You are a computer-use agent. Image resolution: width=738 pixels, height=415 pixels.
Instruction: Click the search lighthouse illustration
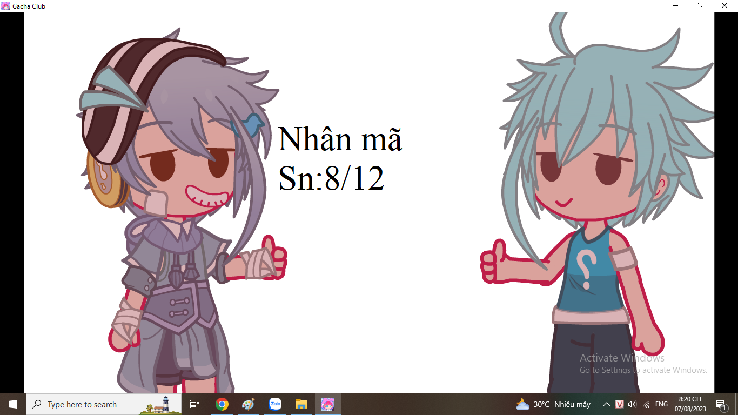click(x=160, y=405)
